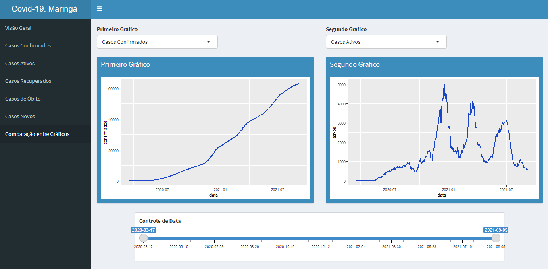Image resolution: width=548 pixels, height=269 pixels.
Task: Click the Segundo Gráfico dropdown arrow
Action: click(438, 42)
